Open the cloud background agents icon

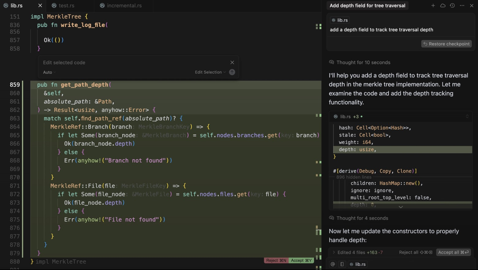pos(443,6)
